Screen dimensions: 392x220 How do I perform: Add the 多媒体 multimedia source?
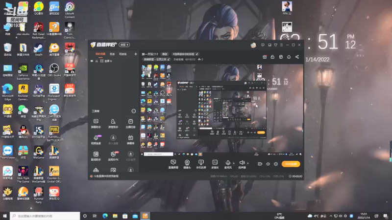(215, 164)
